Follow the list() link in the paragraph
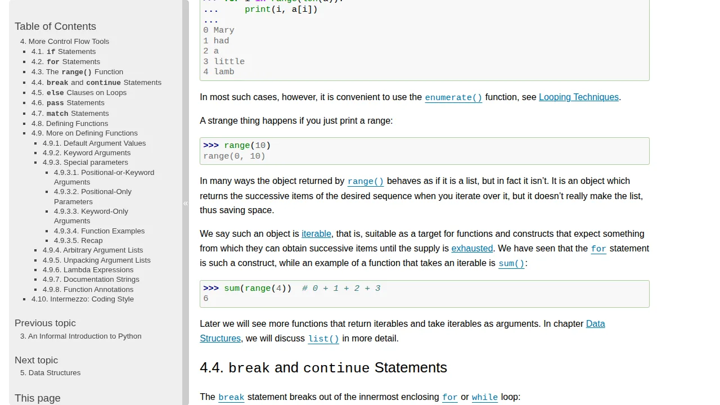This screenshot has height=405, width=720. tap(323, 339)
